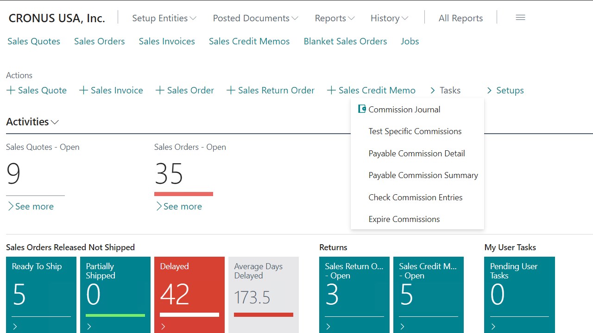Expand the Activities section chevron
The width and height of the screenshot is (593, 333).
(x=55, y=122)
